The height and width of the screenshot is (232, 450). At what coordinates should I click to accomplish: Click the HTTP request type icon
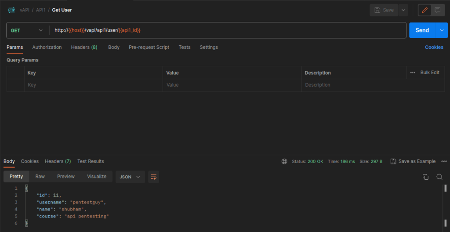[x=11, y=10]
